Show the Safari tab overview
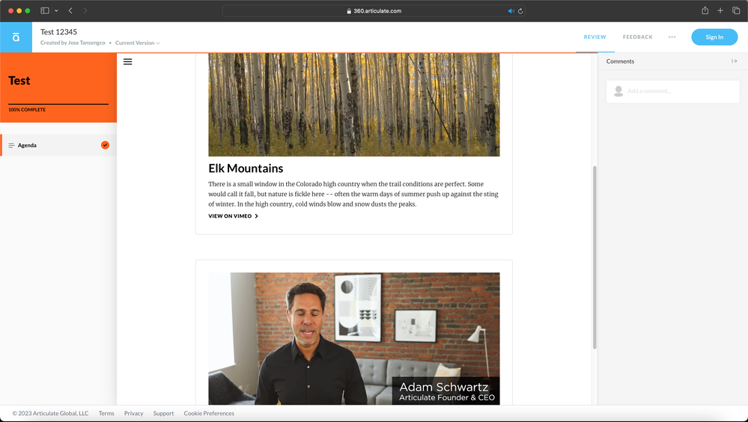Viewport: 748px width, 422px height. click(x=736, y=10)
